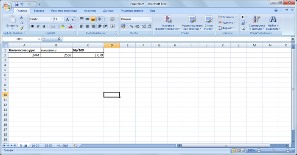Viewport: 297px width, 155px height.
Task: Toggle center horizontal alignment
Action: click(87, 26)
